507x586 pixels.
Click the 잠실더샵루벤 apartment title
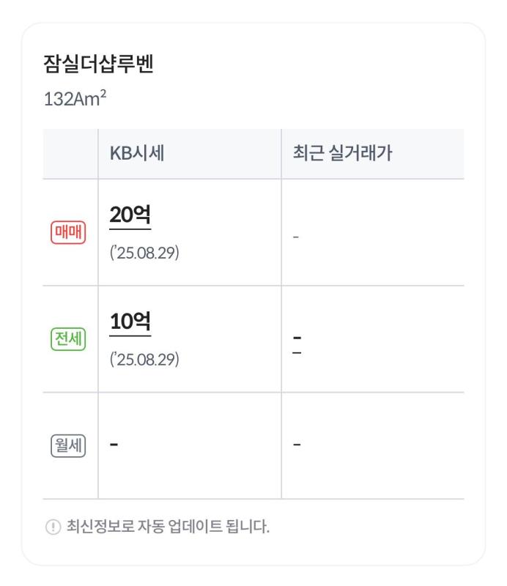coord(98,64)
